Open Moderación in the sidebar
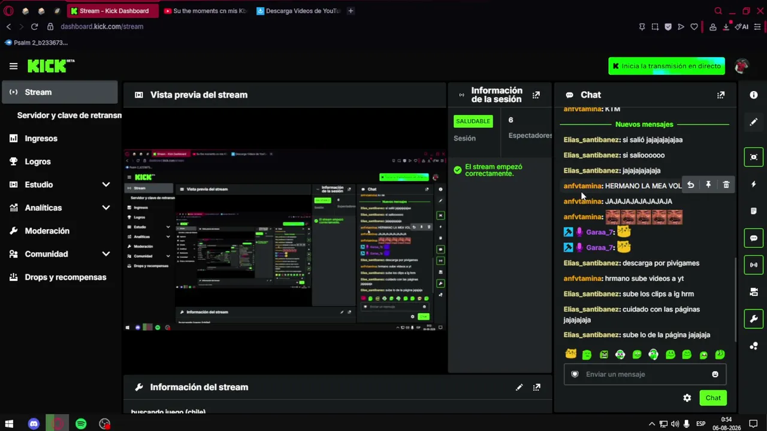This screenshot has height=431, width=767. coord(47,231)
